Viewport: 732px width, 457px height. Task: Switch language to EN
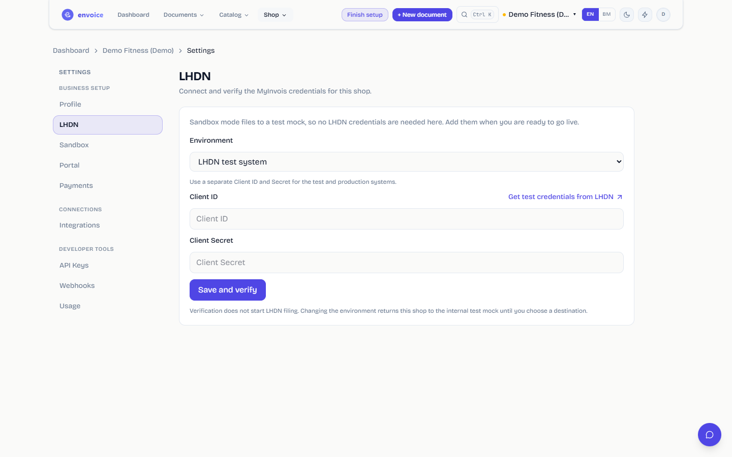click(x=590, y=15)
